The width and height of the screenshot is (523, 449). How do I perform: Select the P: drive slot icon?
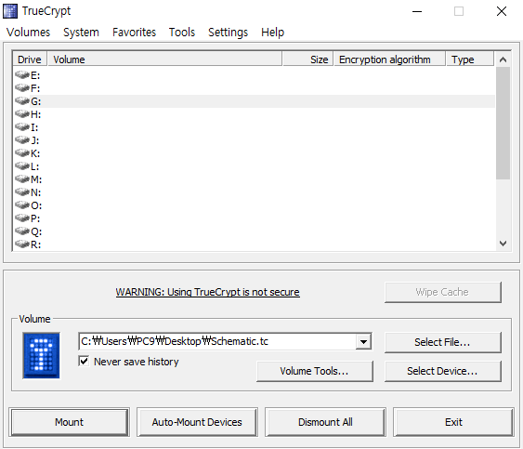(x=22, y=218)
